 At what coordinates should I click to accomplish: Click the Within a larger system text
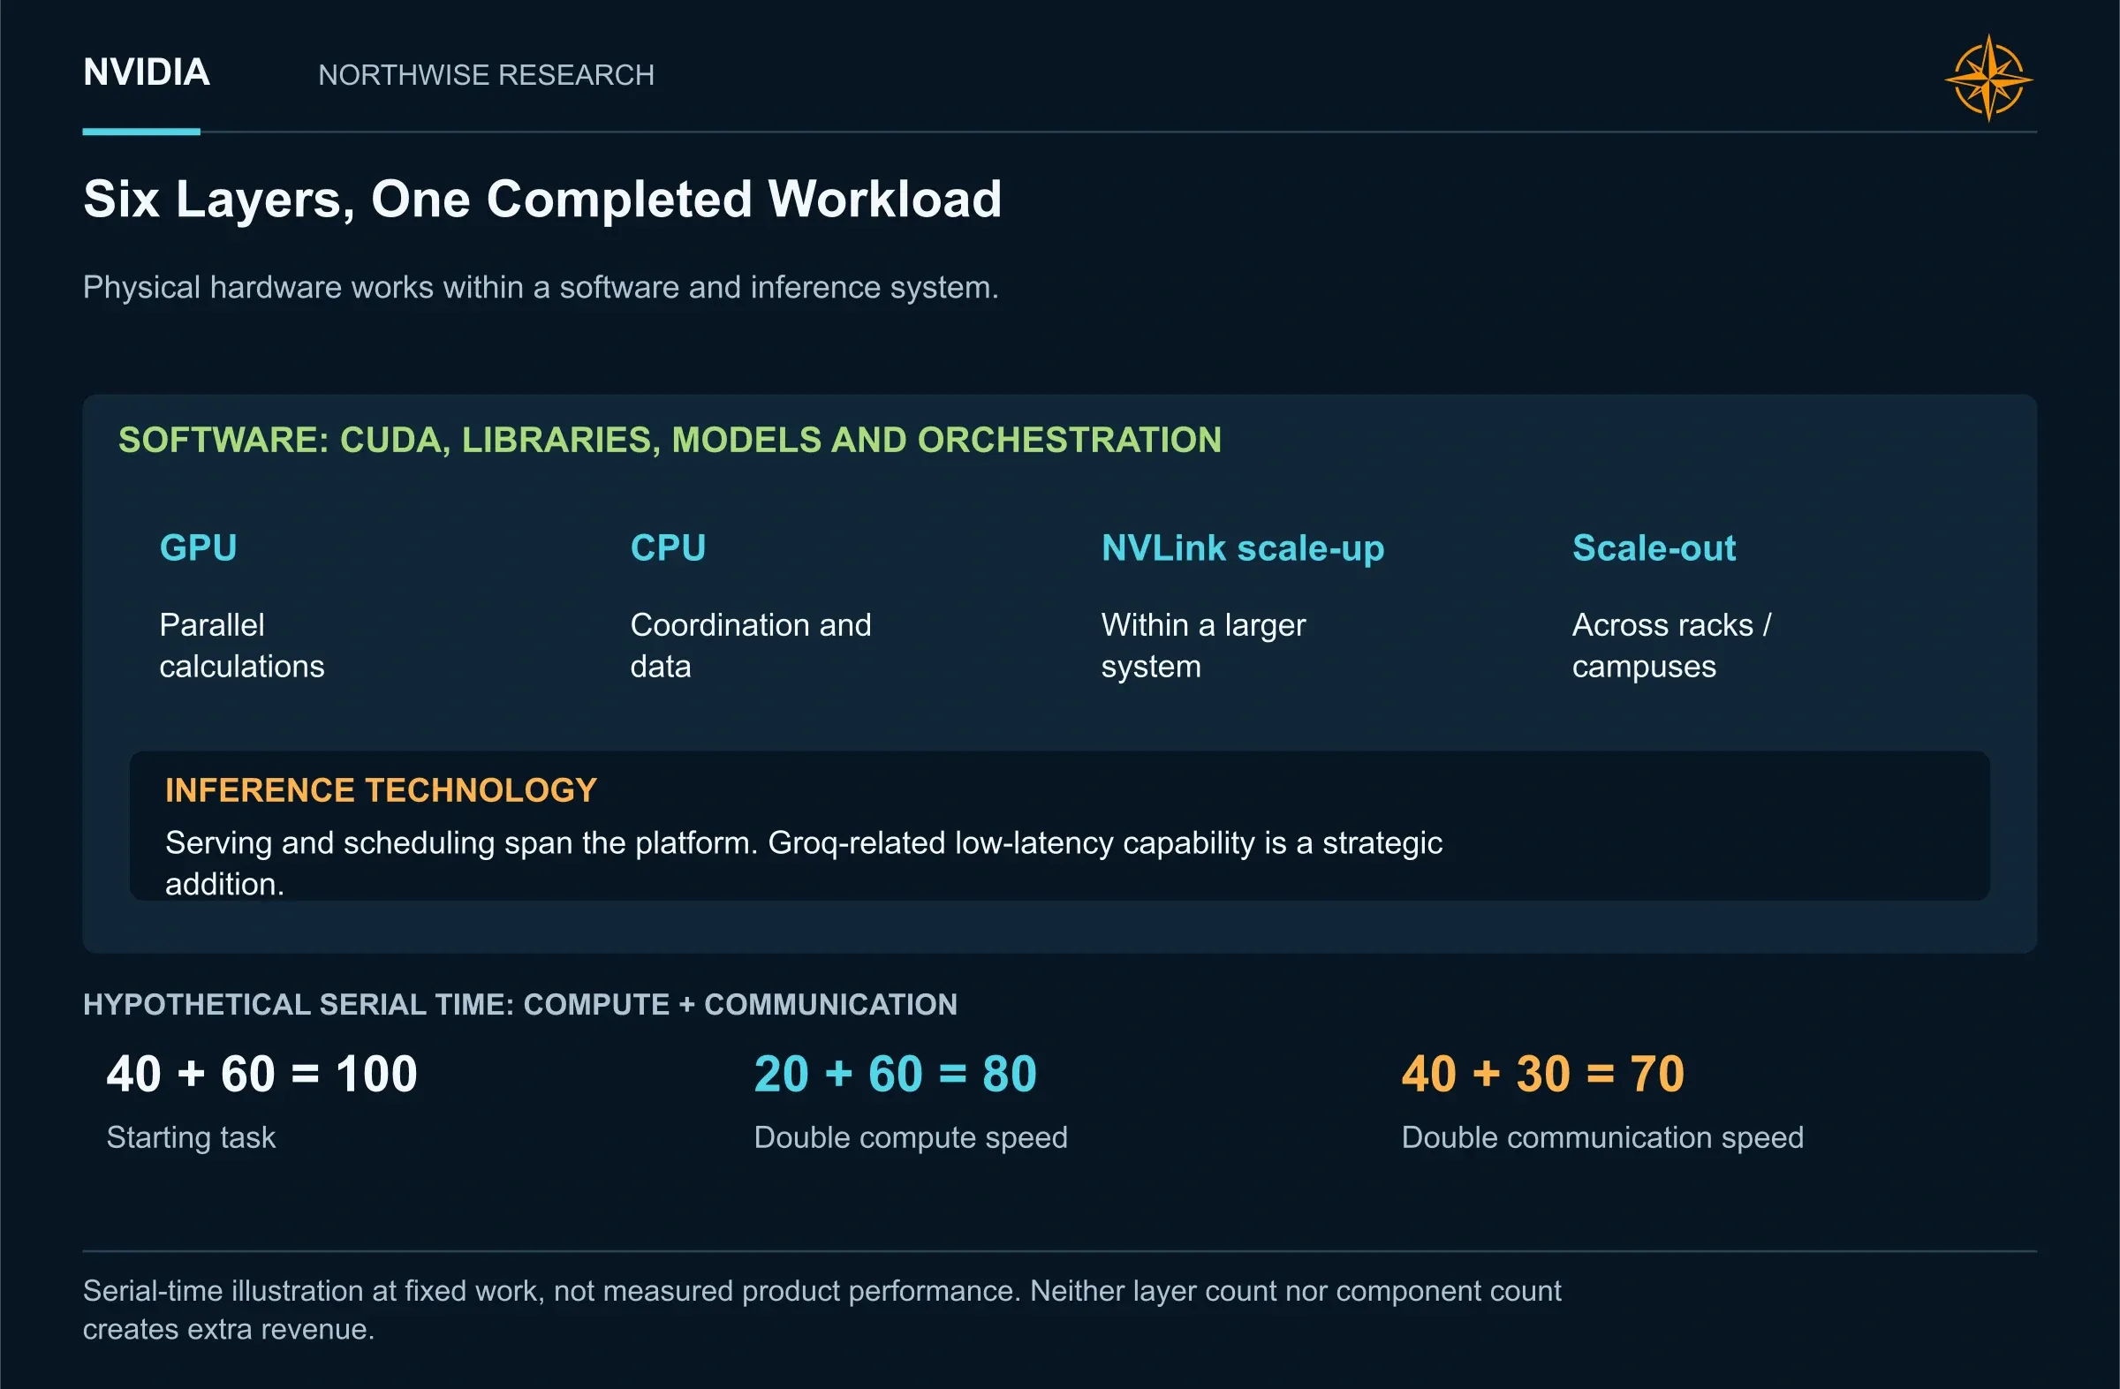point(1203,645)
